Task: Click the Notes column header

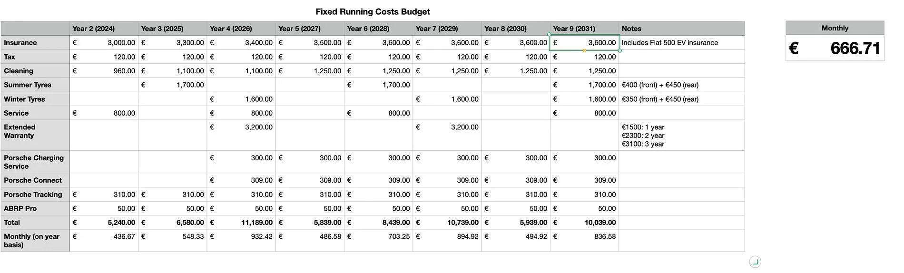Action: (681, 29)
